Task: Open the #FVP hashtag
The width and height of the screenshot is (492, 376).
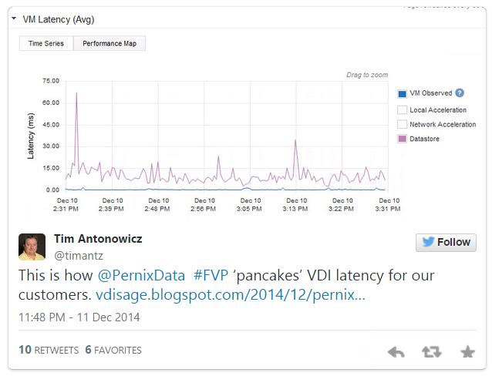Action: (x=211, y=276)
